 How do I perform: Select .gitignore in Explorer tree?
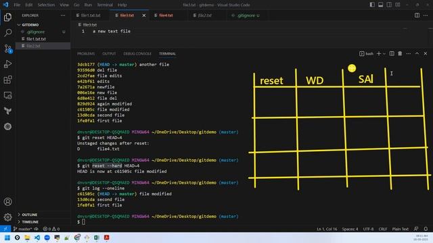(x=43, y=32)
